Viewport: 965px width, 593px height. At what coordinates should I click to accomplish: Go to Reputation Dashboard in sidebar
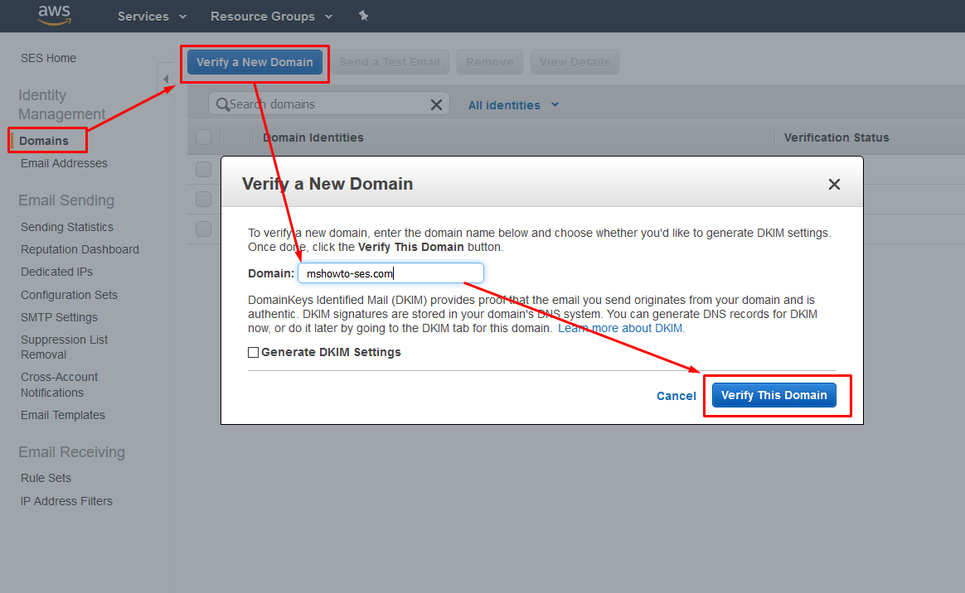click(80, 249)
